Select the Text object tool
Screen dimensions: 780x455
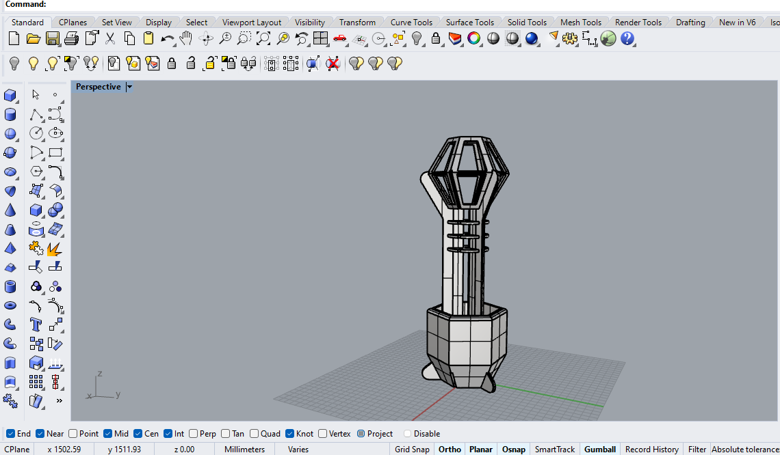[36, 325]
